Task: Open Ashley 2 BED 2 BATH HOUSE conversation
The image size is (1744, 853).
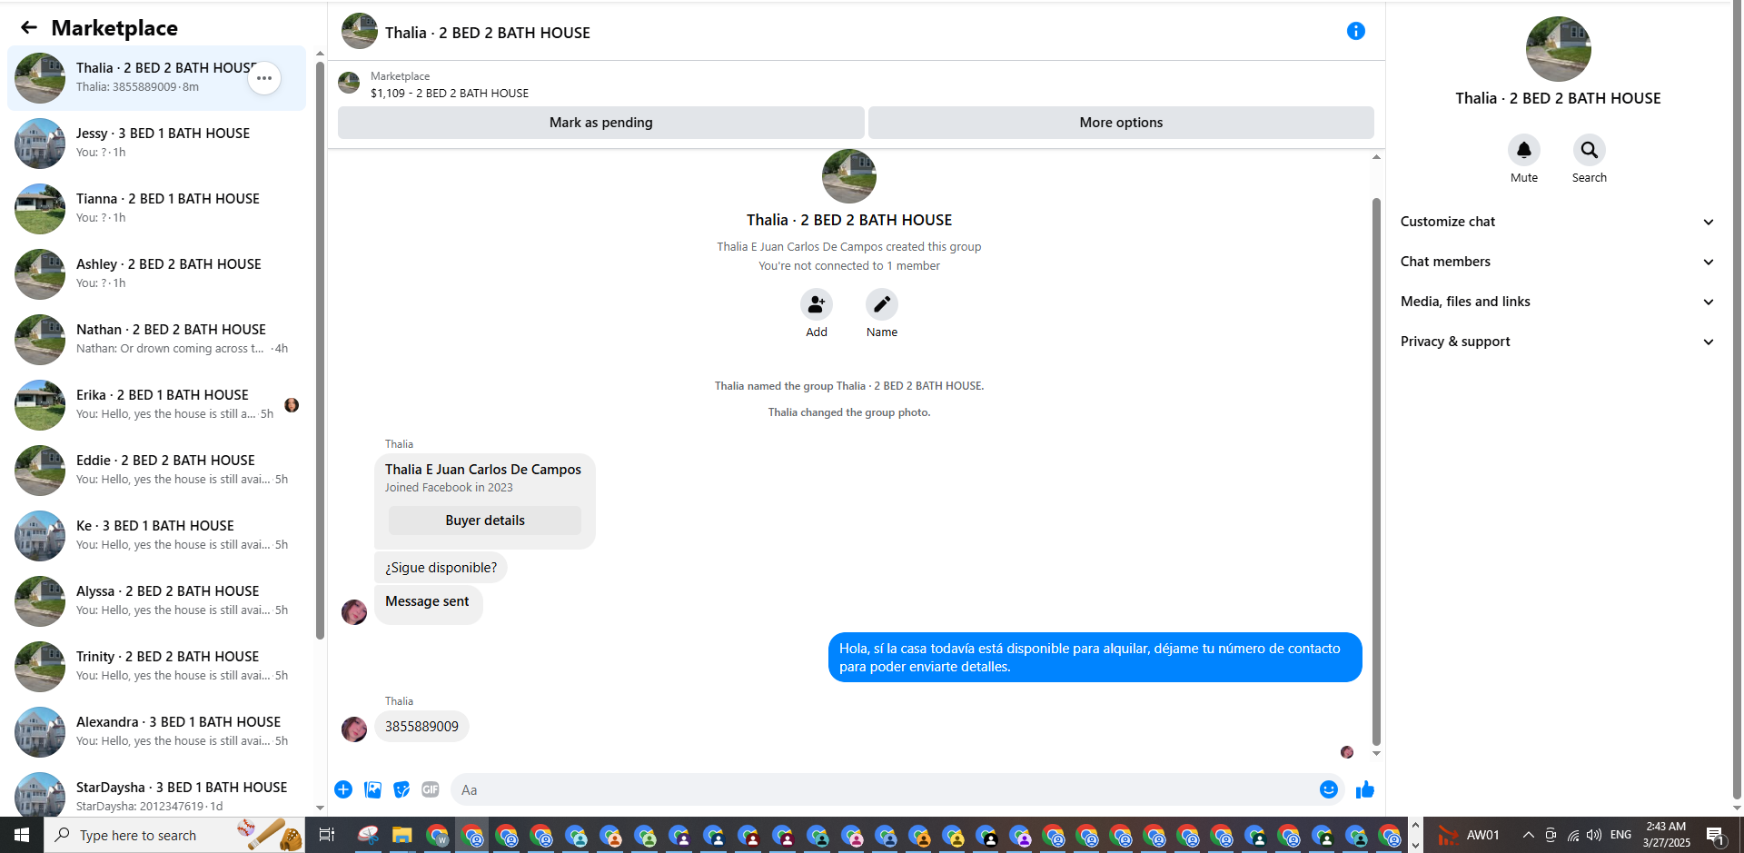Action: tap(157, 274)
